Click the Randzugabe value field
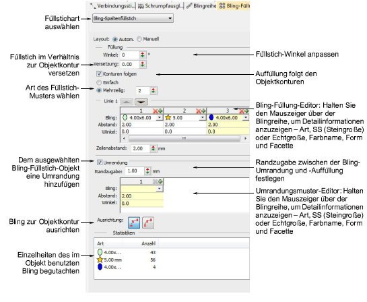The image size is (367, 302). point(135,171)
